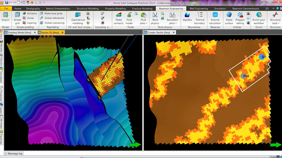Undo the last action
282x158 pixels.
(11, 2)
